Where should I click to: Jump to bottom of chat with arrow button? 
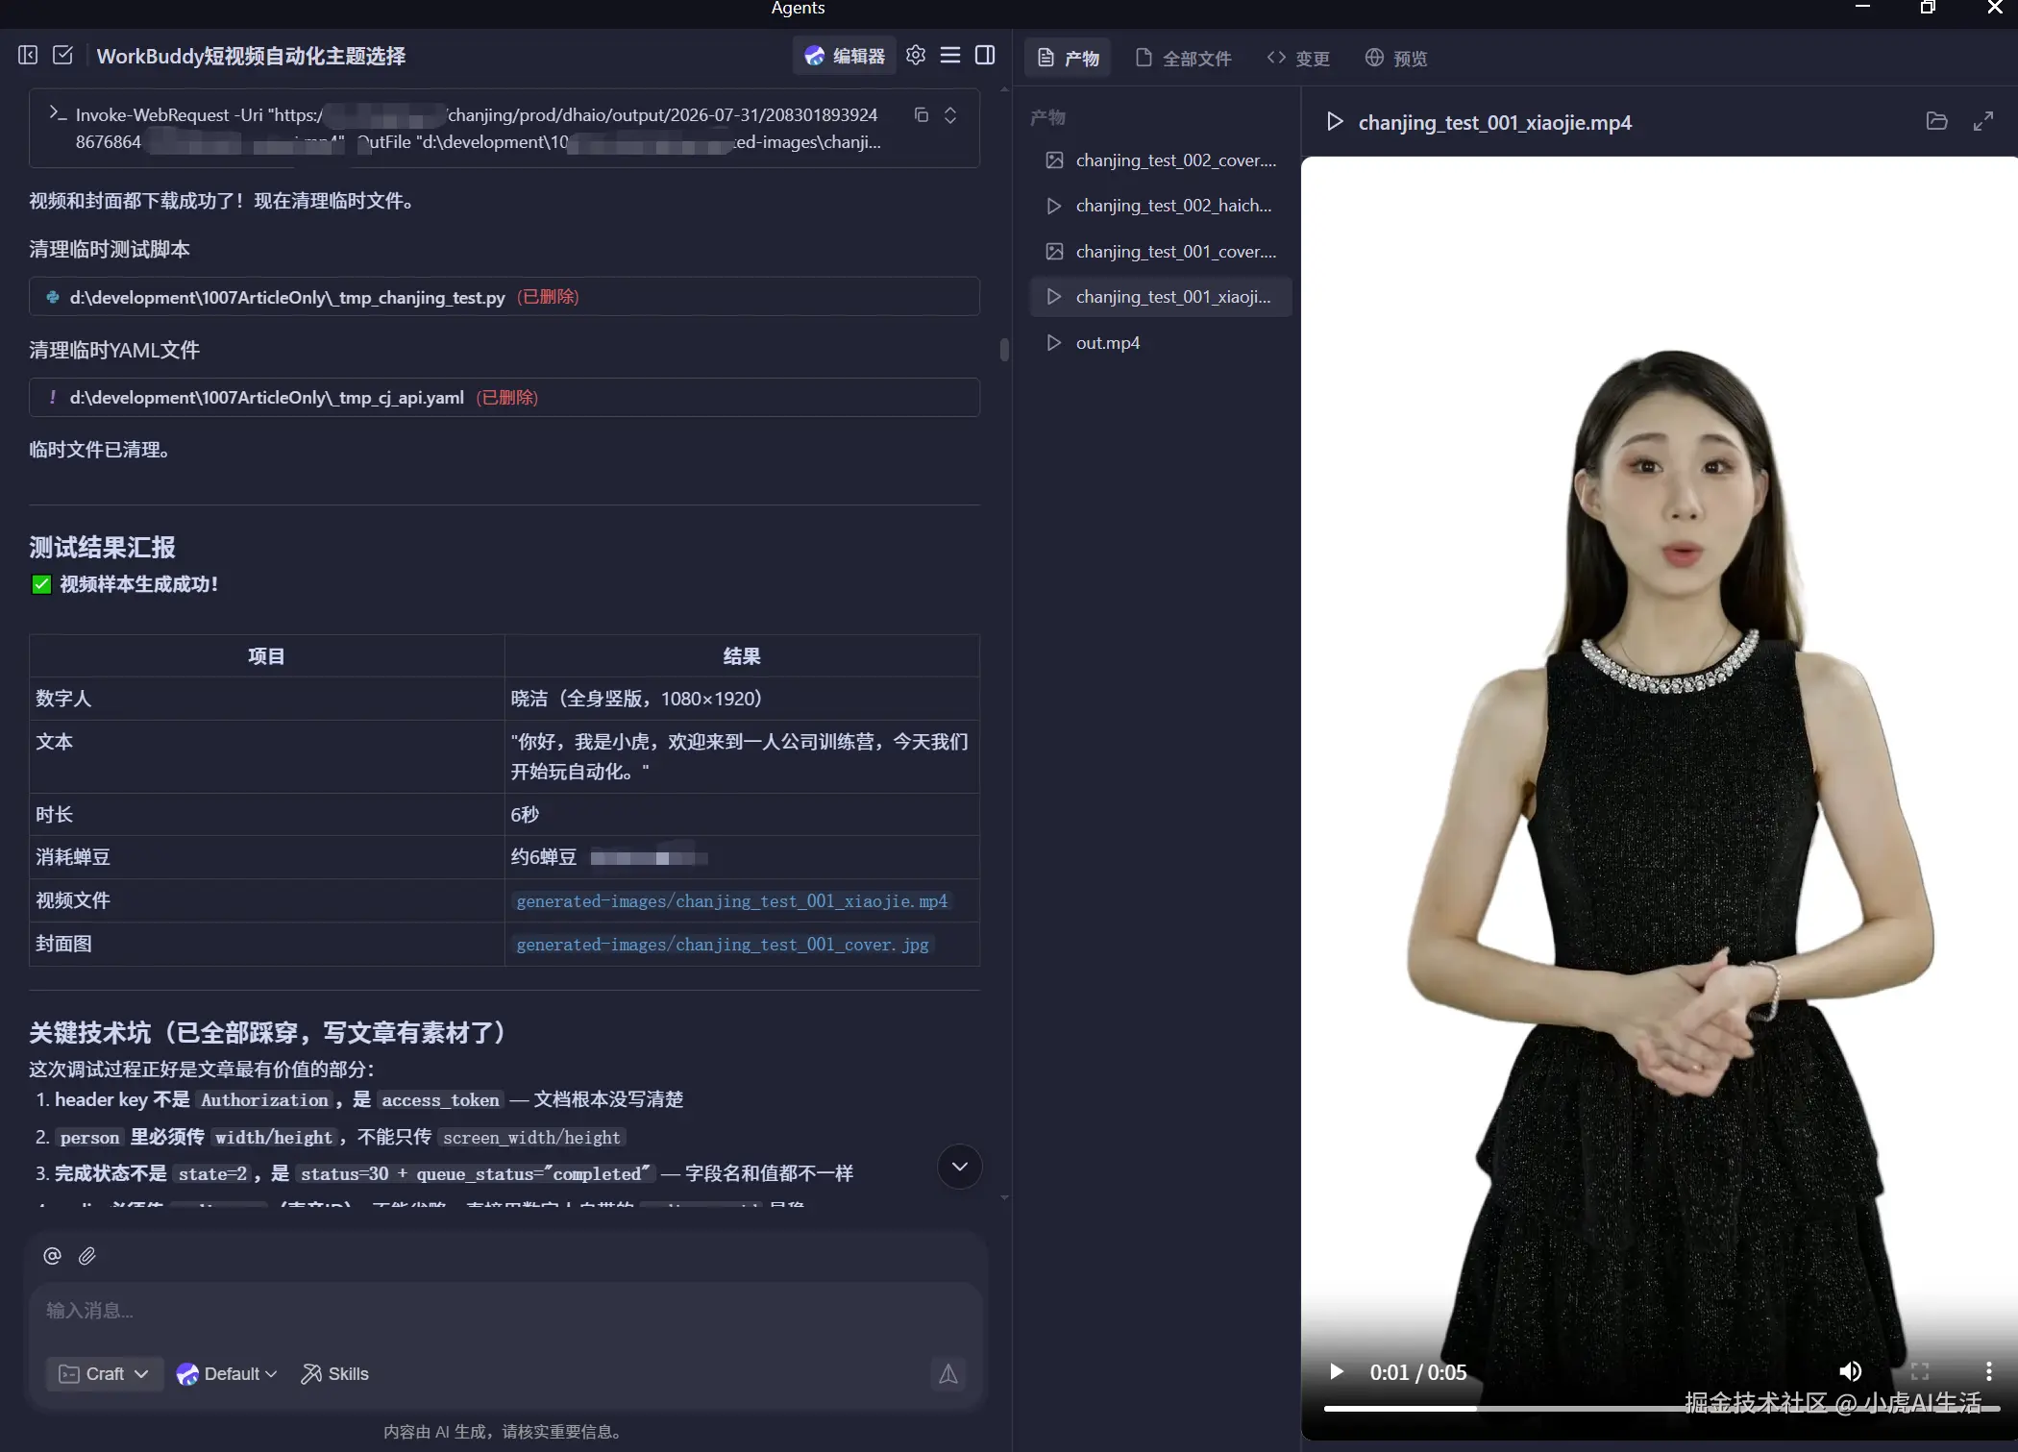click(959, 1167)
